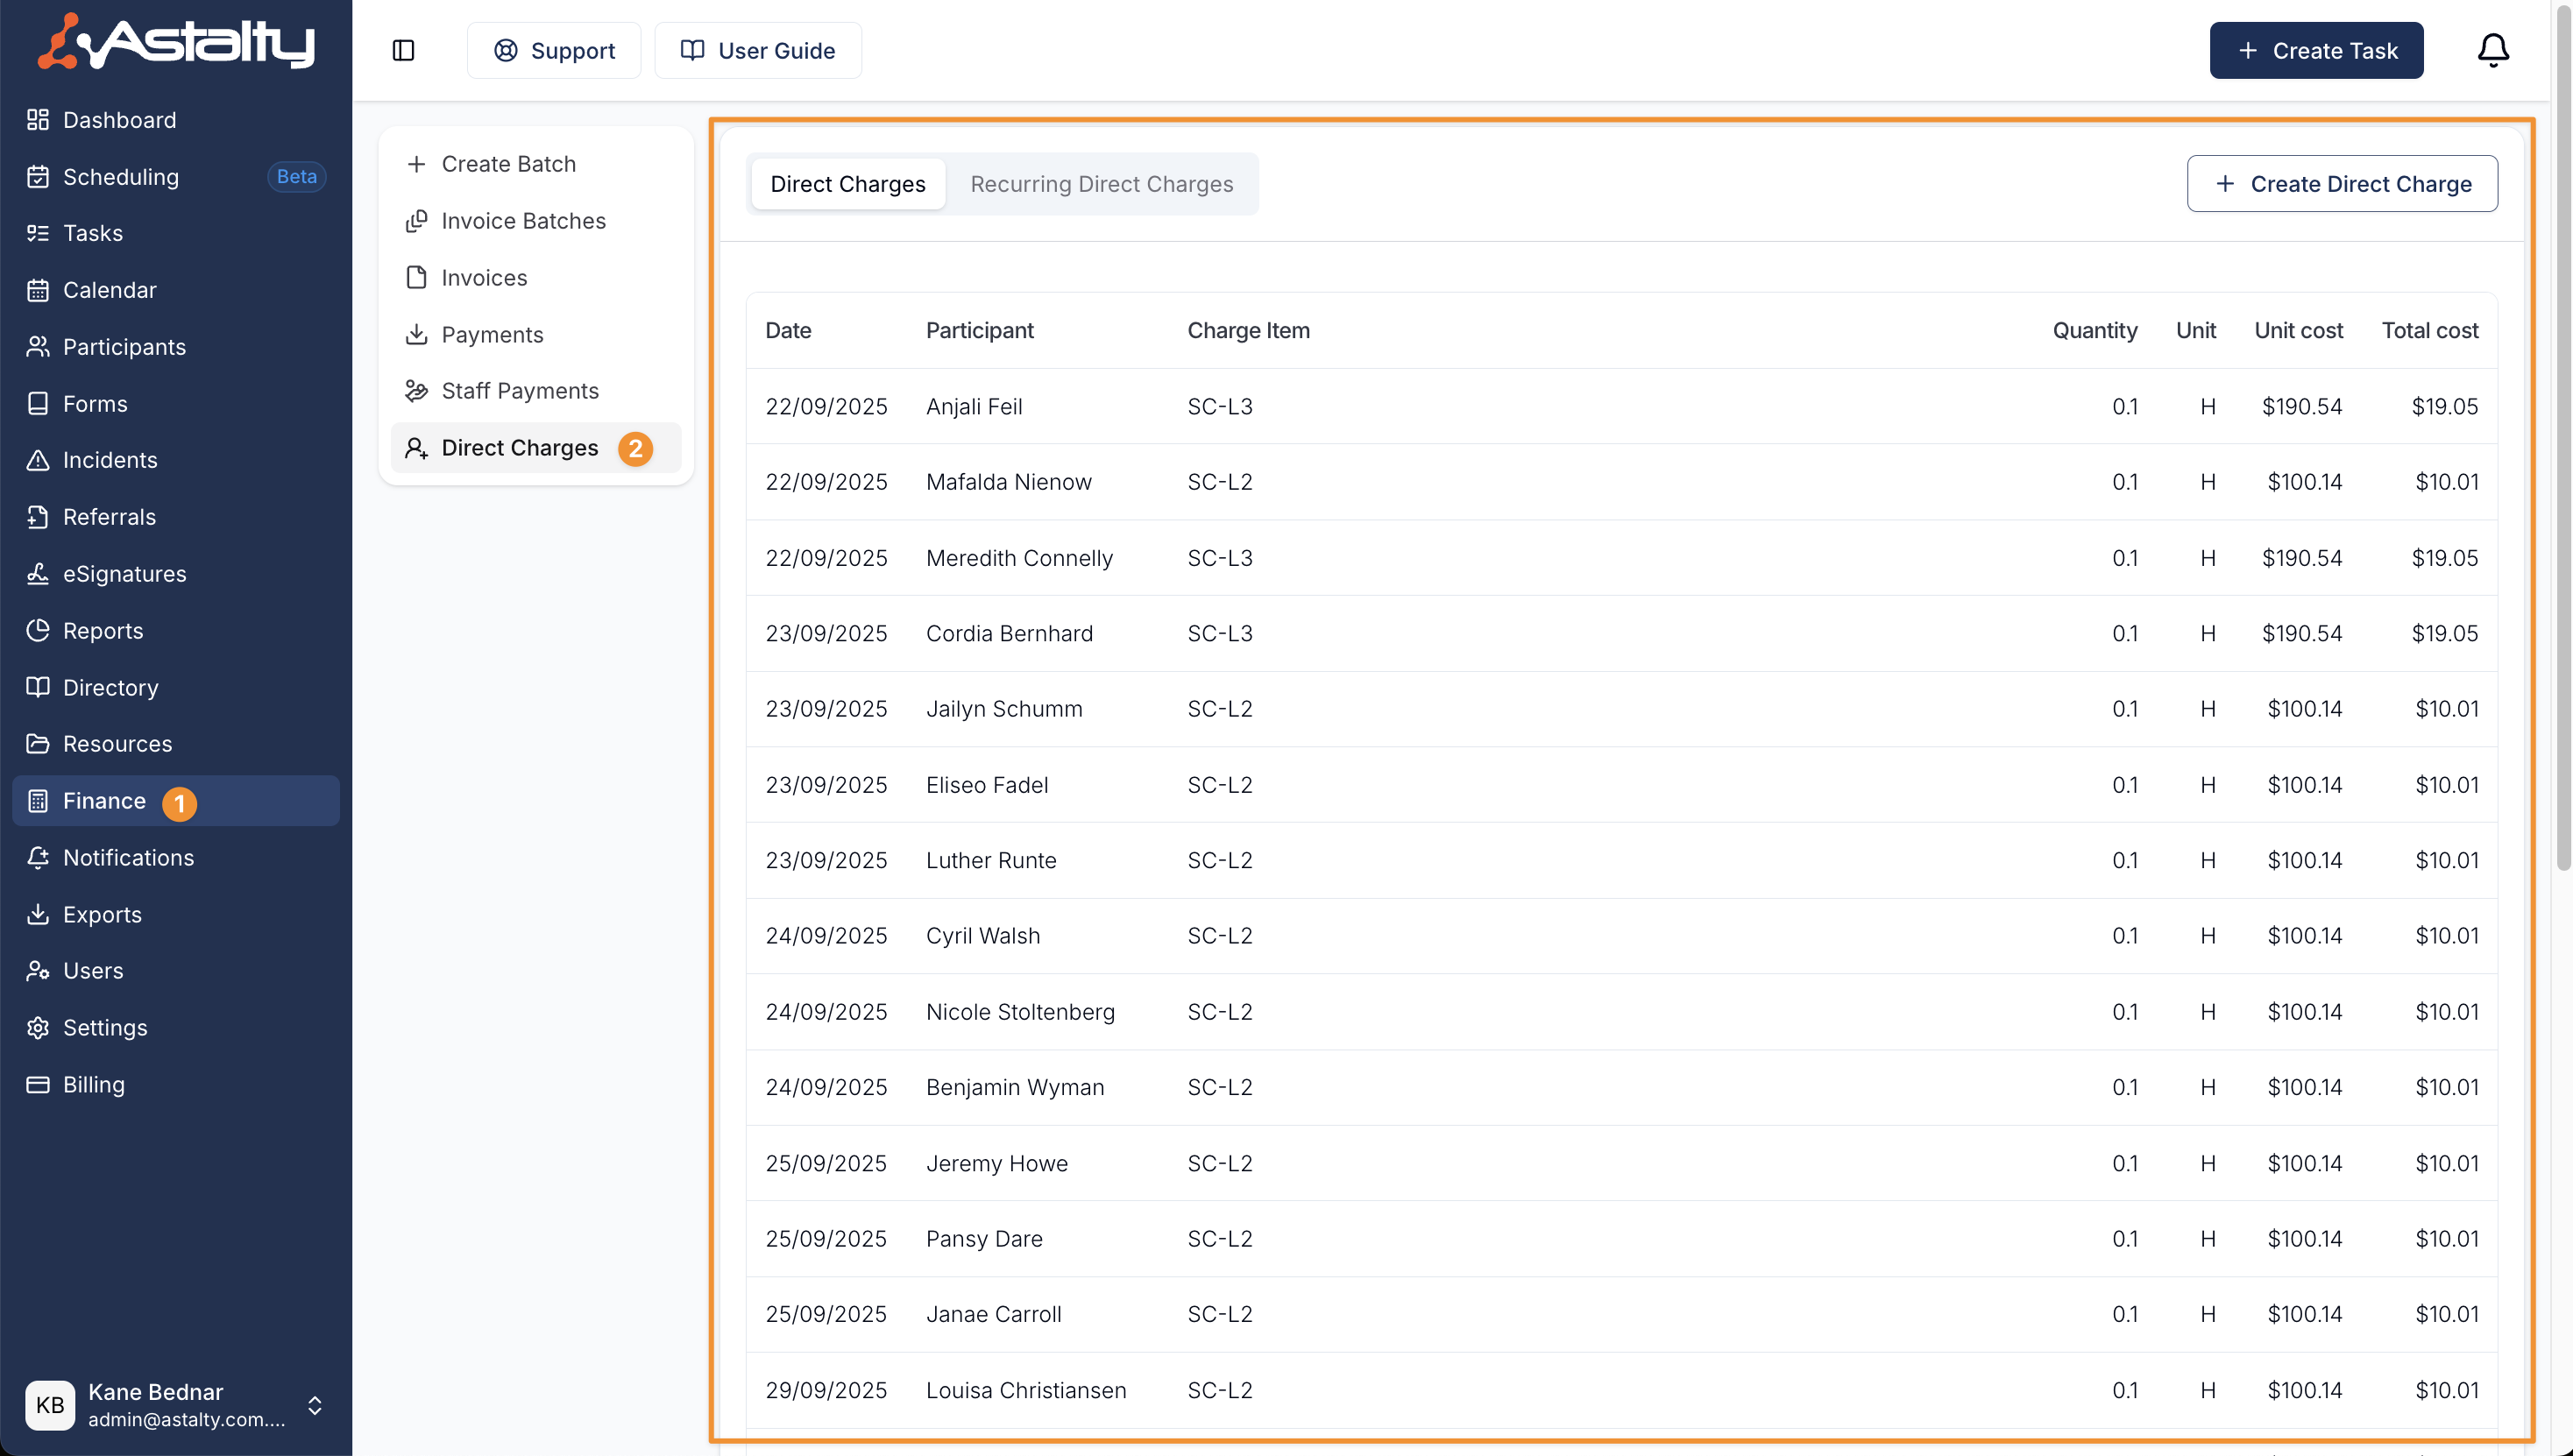Open the Scheduling Beta item
This screenshot has width=2573, height=1456.
[x=121, y=177]
